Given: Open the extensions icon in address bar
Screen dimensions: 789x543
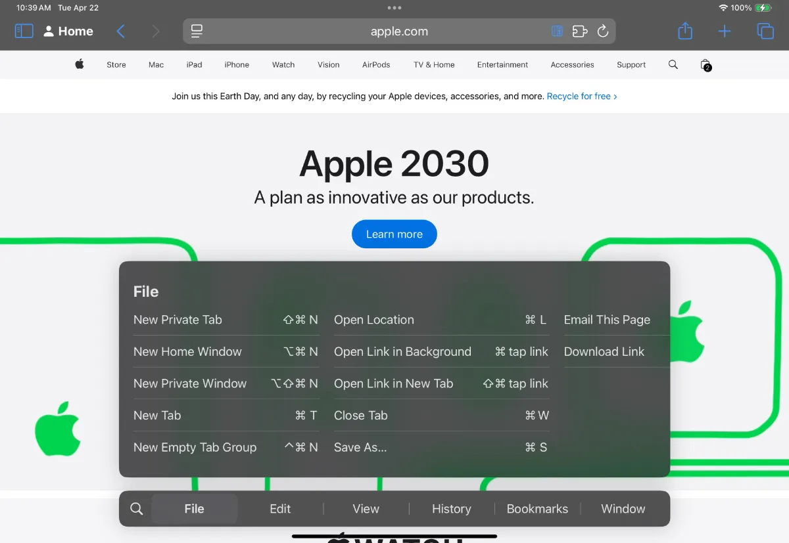Looking at the screenshot, I should [x=579, y=31].
